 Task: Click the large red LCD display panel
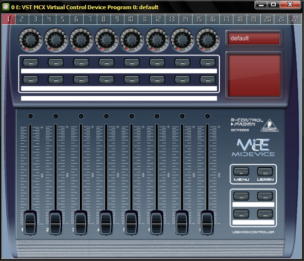point(254,75)
